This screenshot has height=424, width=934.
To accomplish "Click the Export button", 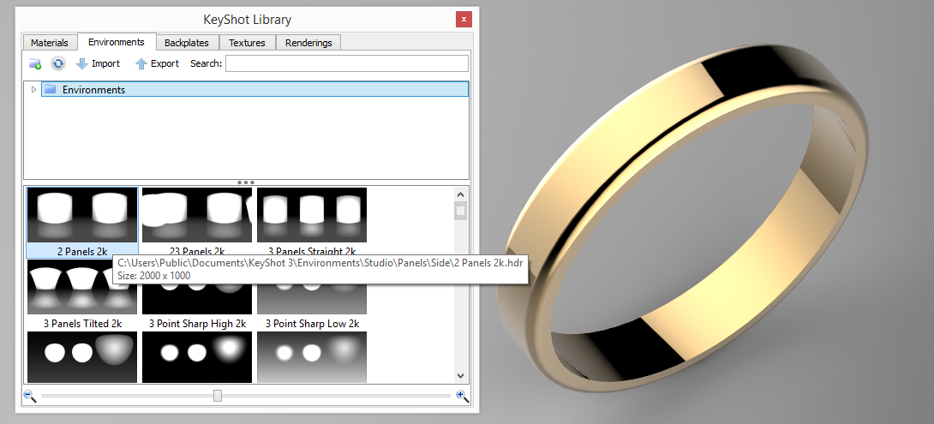I will point(158,63).
